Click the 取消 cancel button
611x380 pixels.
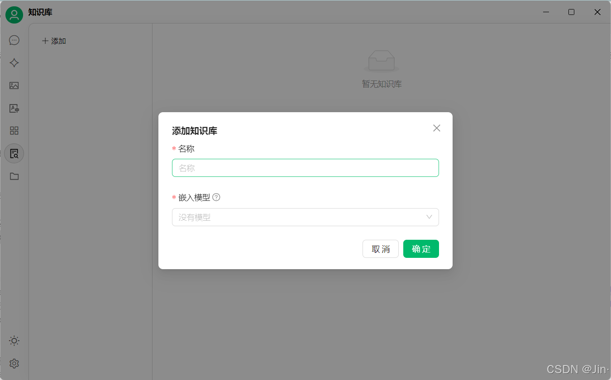coord(381,249)
